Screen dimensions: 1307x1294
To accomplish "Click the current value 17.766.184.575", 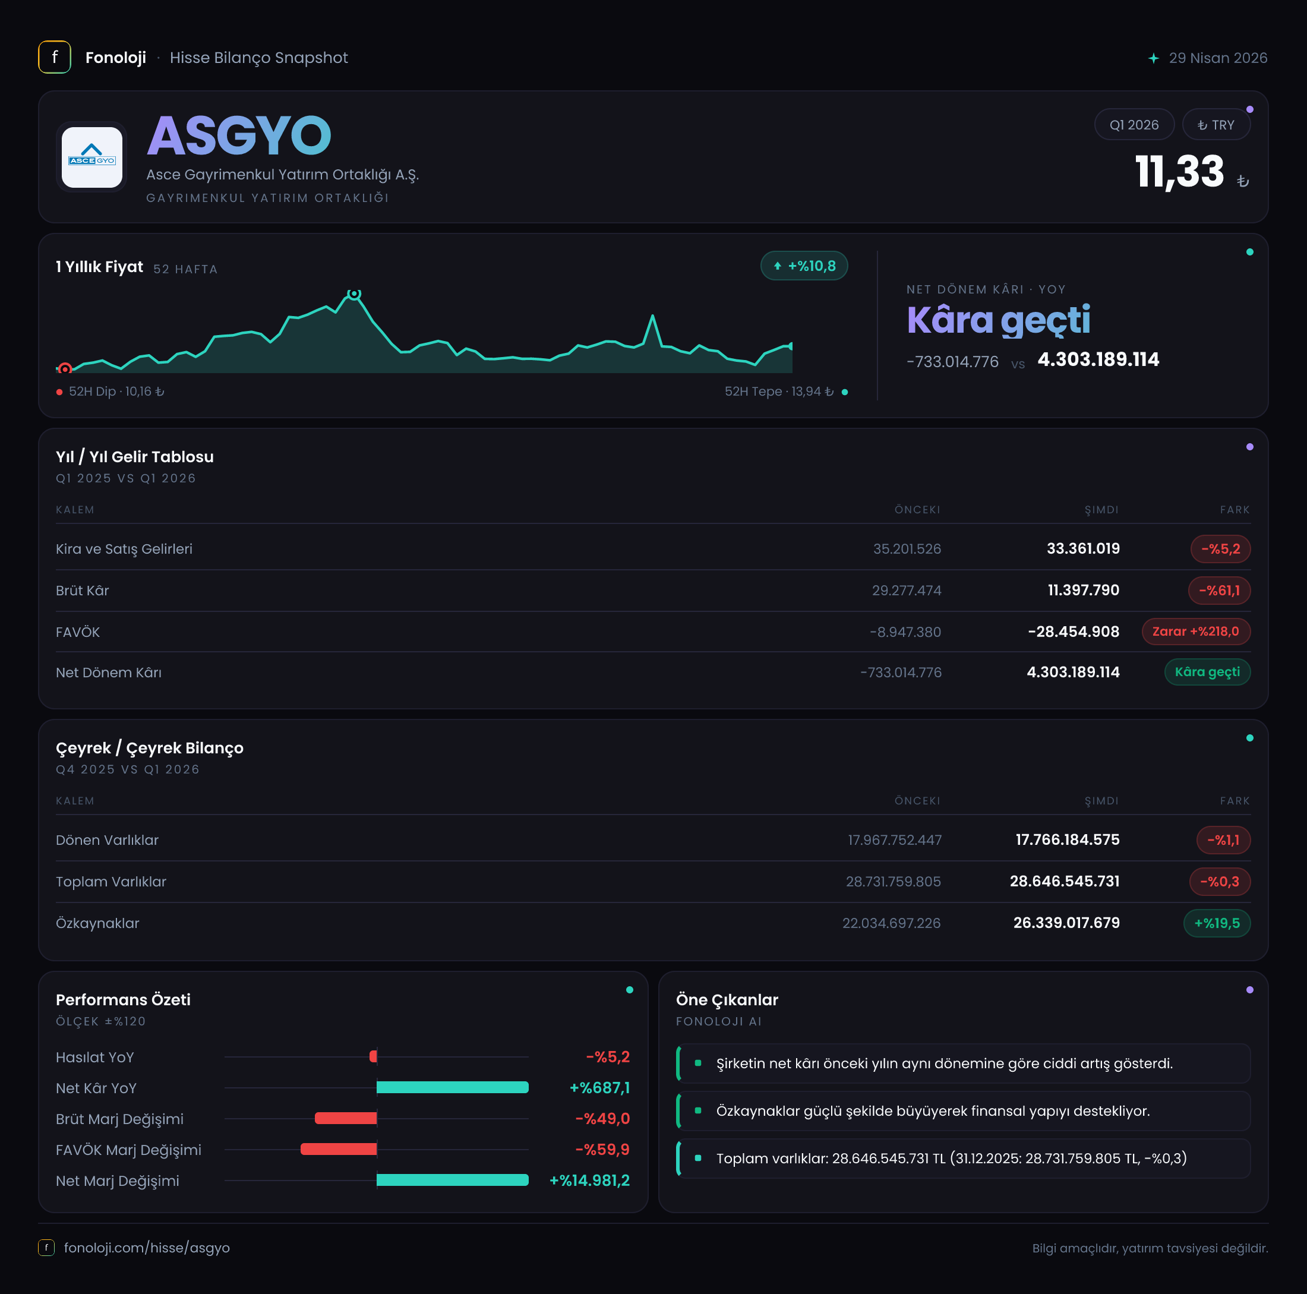I will pyautogui.click(x=1068, y=840).
